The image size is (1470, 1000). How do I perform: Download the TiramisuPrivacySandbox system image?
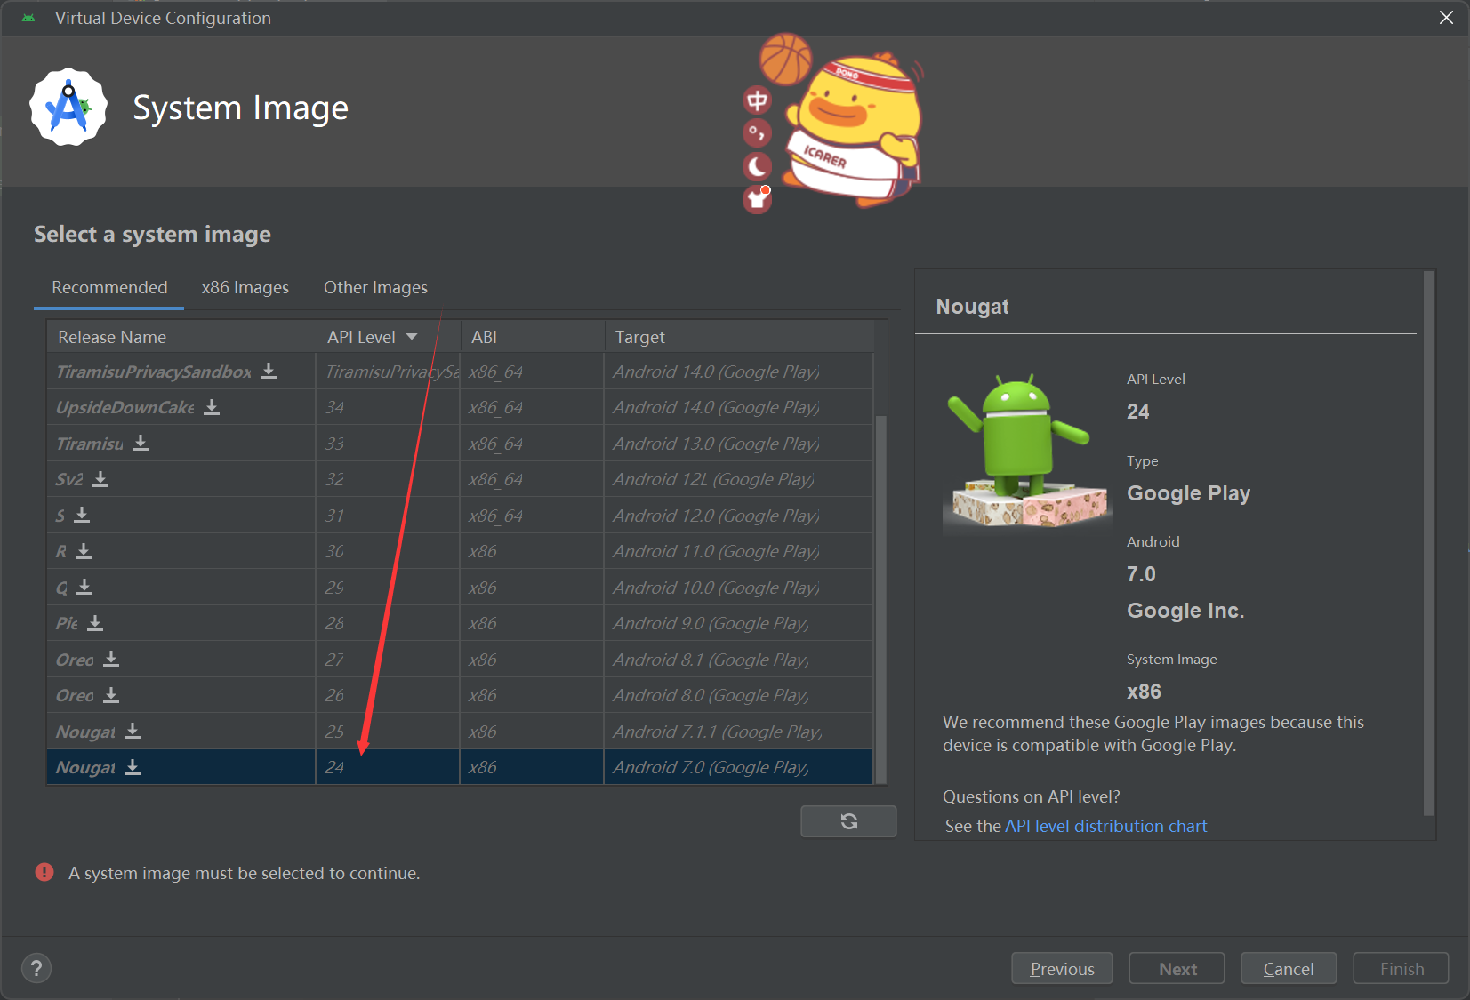pyautogui.click(x=269, y=371)
